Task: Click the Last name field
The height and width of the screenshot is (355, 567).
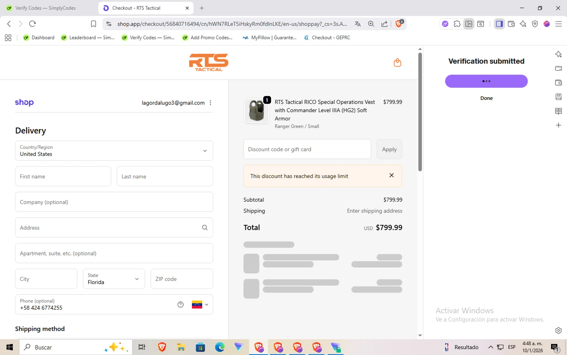Action: pos(165,176)
